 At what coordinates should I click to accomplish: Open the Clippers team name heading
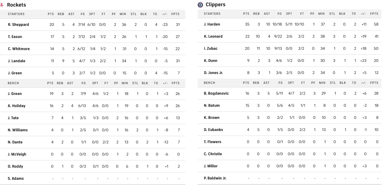tap(216, 5)
